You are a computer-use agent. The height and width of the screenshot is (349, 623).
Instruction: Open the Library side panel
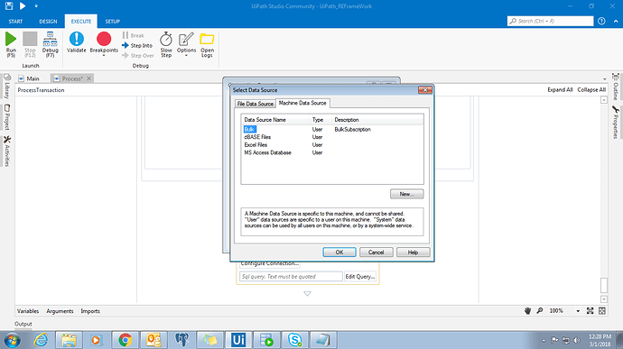[x=6, y=87]
